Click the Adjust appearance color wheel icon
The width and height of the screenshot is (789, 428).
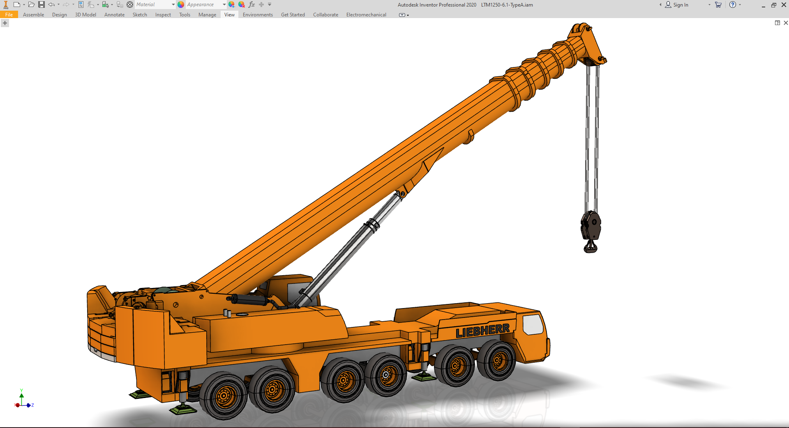[x=232, y=5]
